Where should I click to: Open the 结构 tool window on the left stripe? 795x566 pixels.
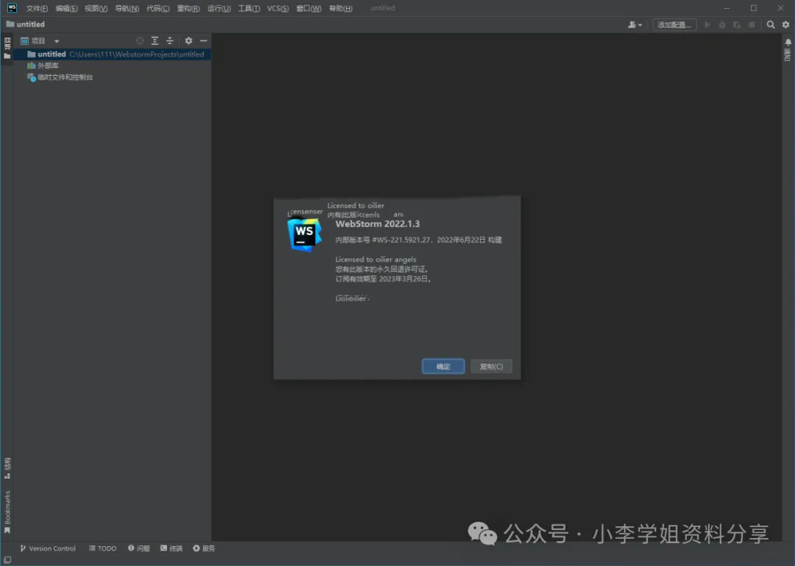click(x=7, y=468)
